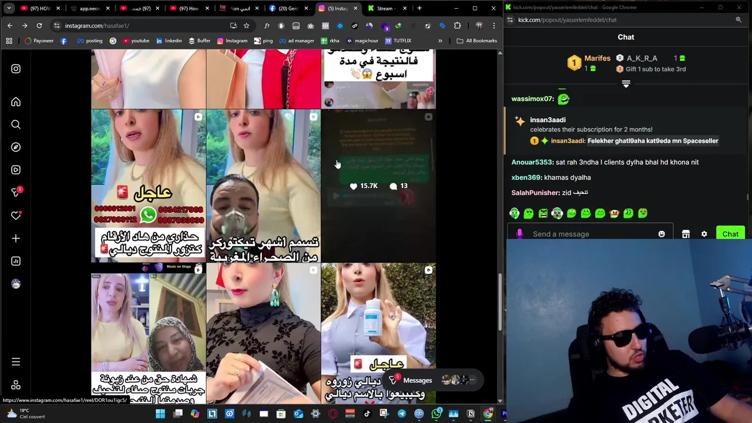Open Instagram notifications heart icon
Viewport: 752px width, 423px height.
[16, 216]
